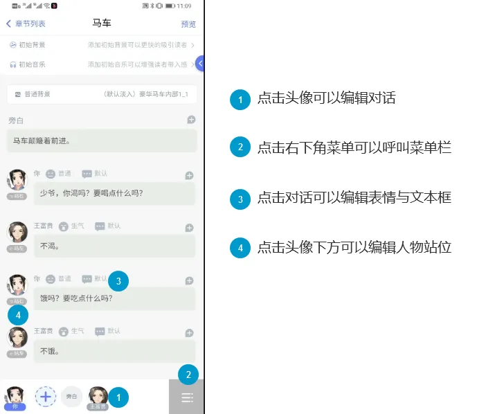
Task: Tap the Wi-Fi status icon
Action: click(46, 6)
